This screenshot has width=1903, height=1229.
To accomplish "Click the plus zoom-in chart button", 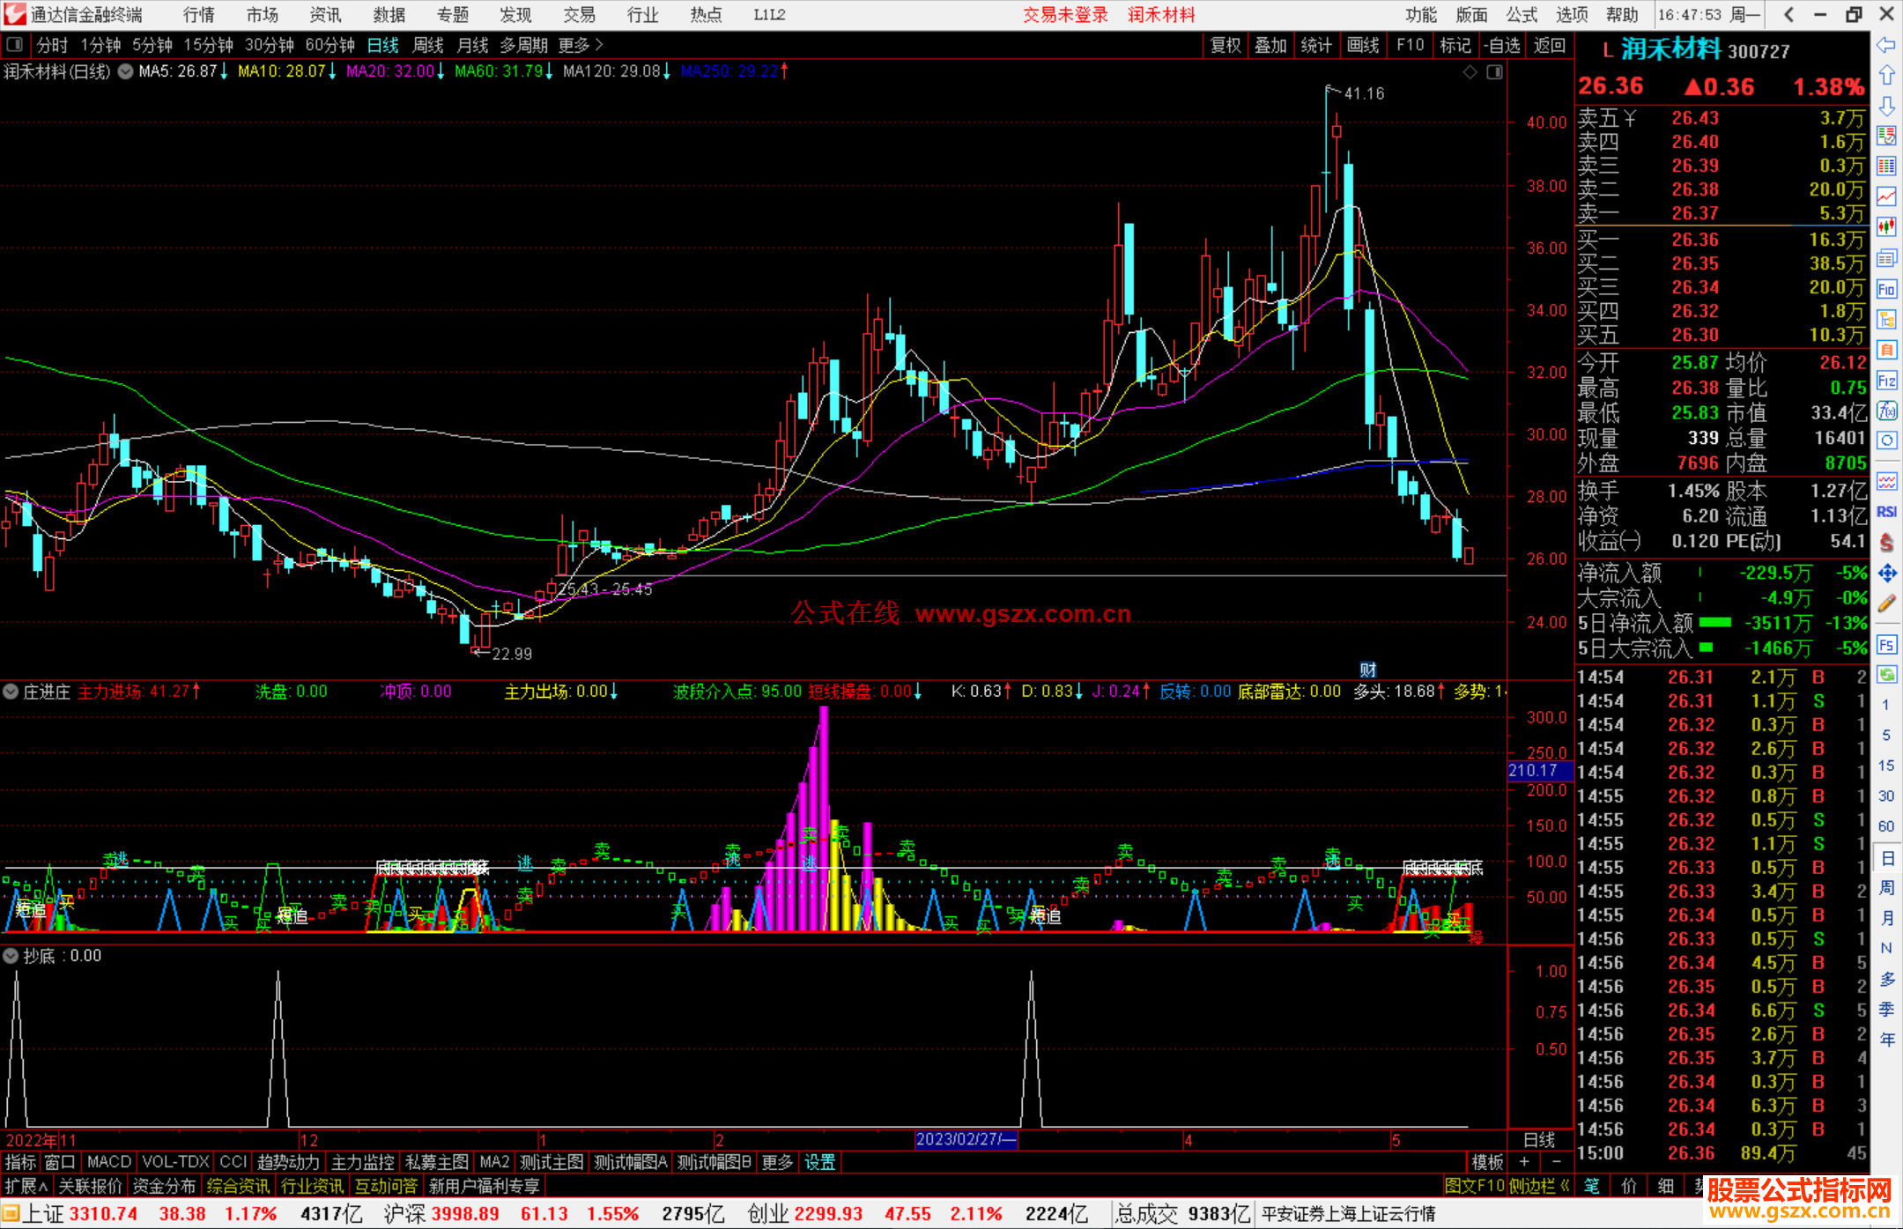I will (x=1524, y=1162).
